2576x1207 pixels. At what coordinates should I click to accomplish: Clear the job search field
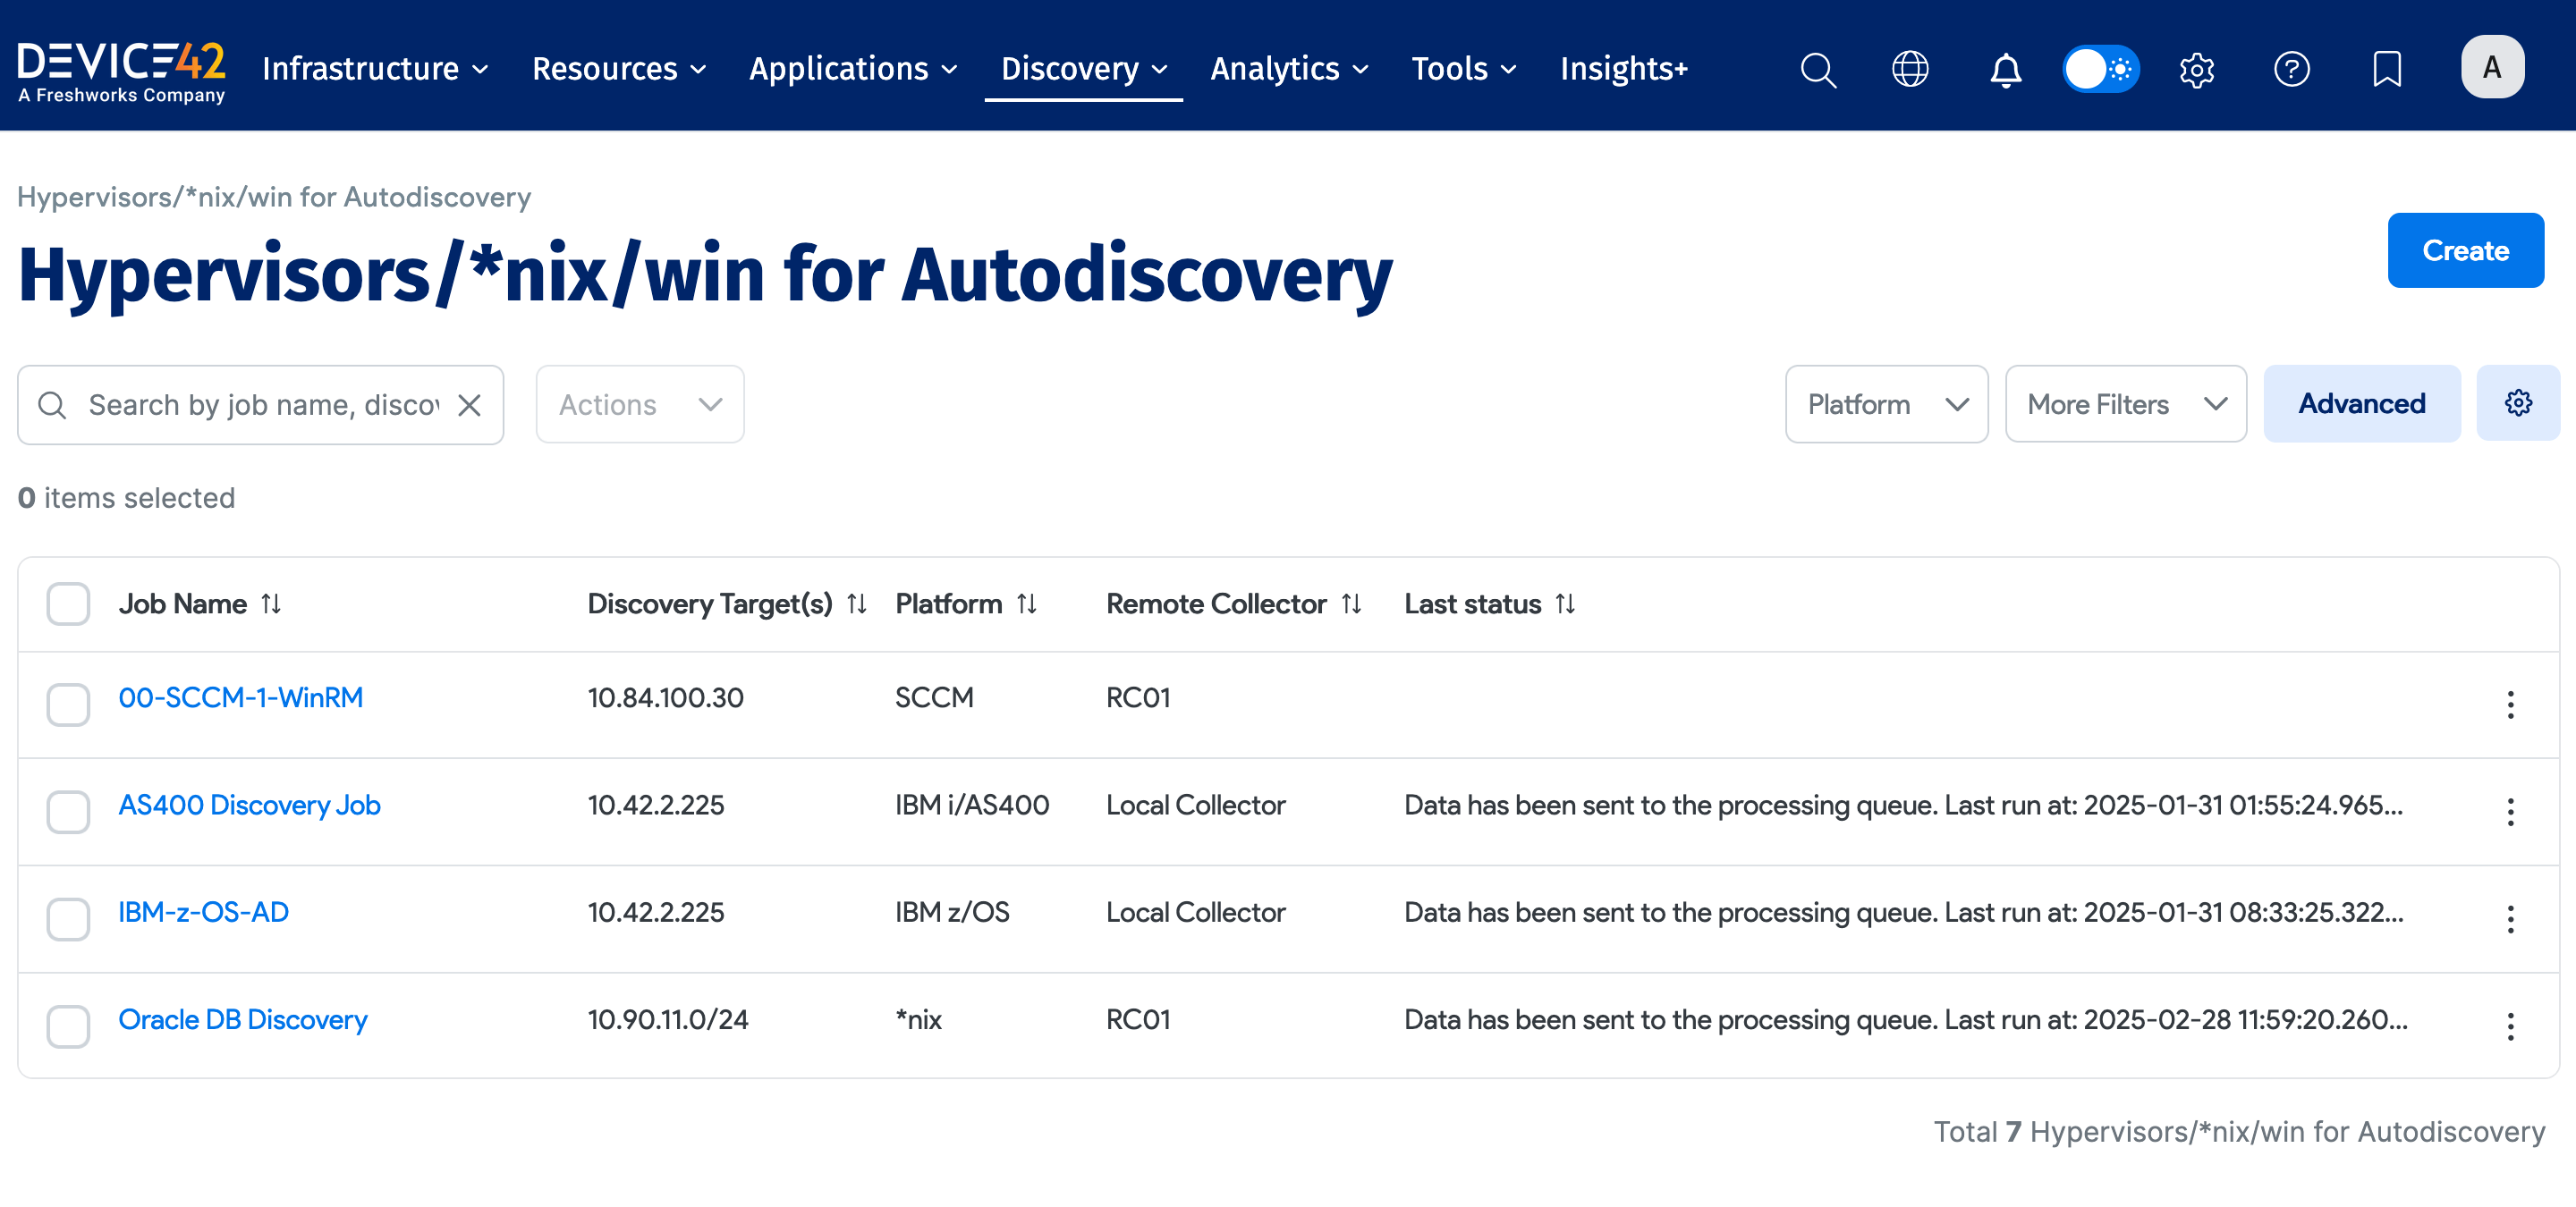[469, 405]
